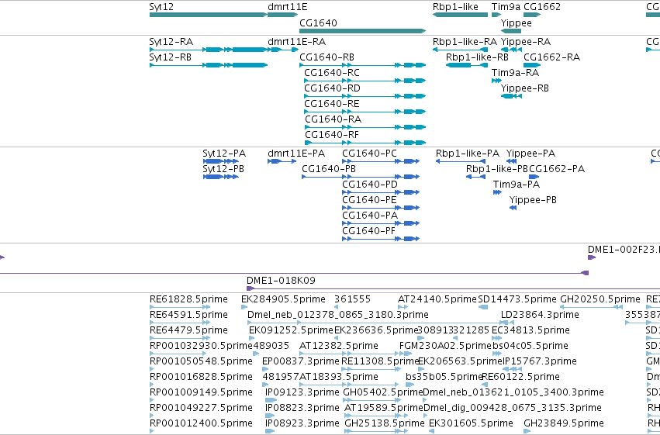
Task: Click the EK284905.5prime EST label
Action: pyautogui.click(x=283, y=299)
